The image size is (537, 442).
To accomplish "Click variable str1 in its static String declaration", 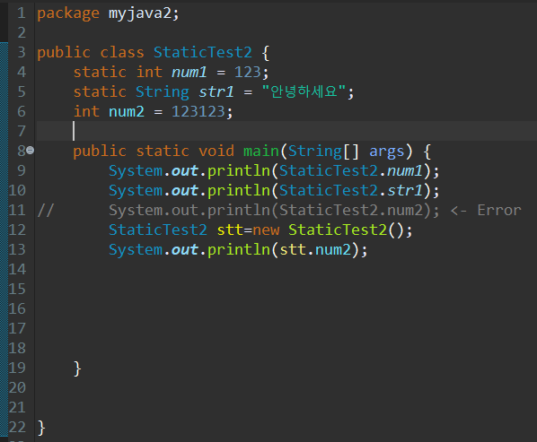I will click(216, 92).
